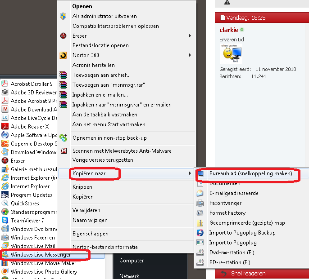Click the Adobe Reader X icon

(5, 126)
